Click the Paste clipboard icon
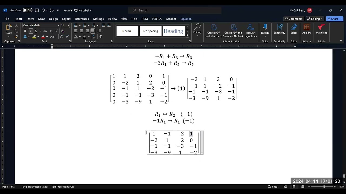 (x=9, y=27)
